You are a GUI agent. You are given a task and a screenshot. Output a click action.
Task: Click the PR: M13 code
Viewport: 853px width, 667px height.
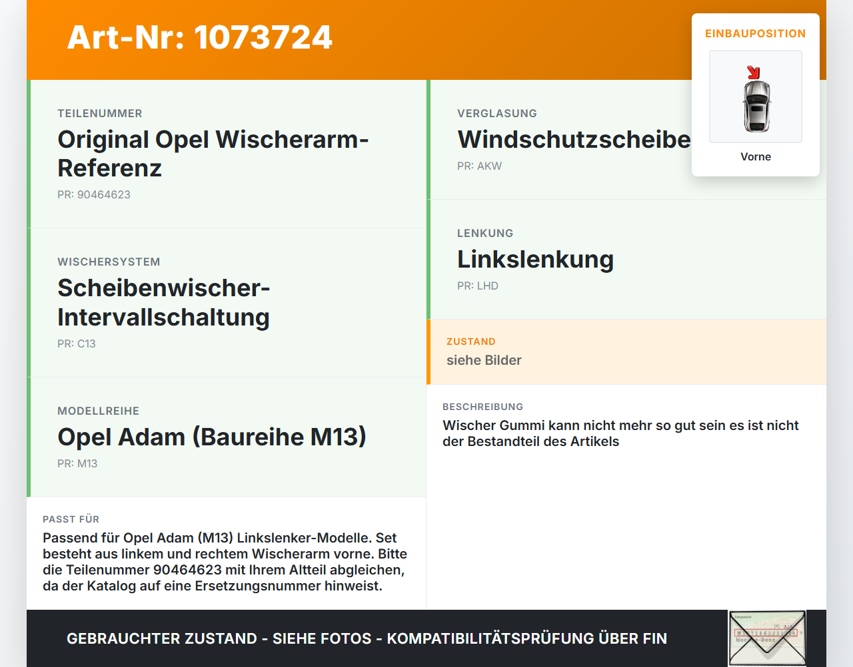click(x=77, y=463)
